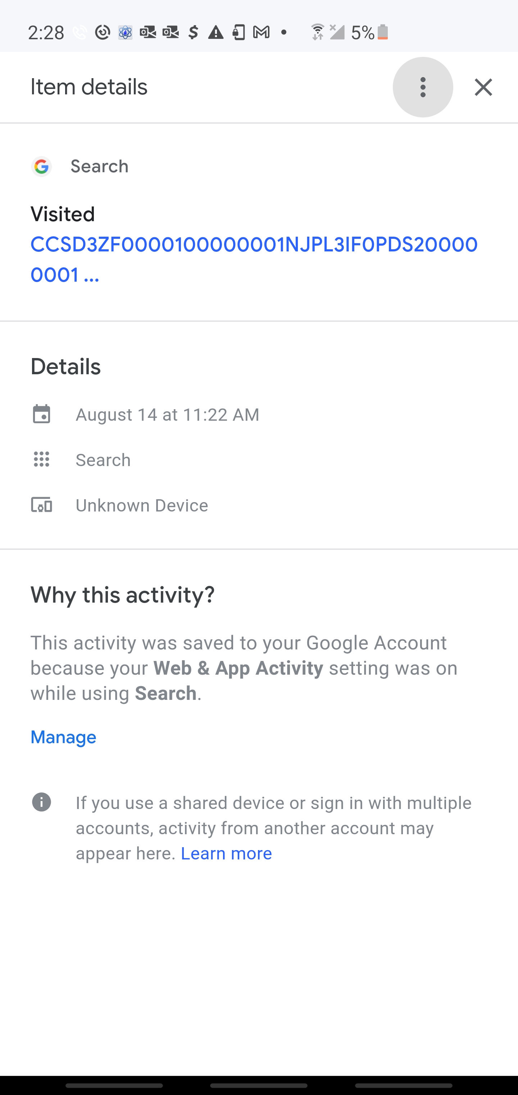Tap the August 14 at 11:22 AM text
The width and height of the screenshot is (518, 1095).
click(x=167, y=415)
